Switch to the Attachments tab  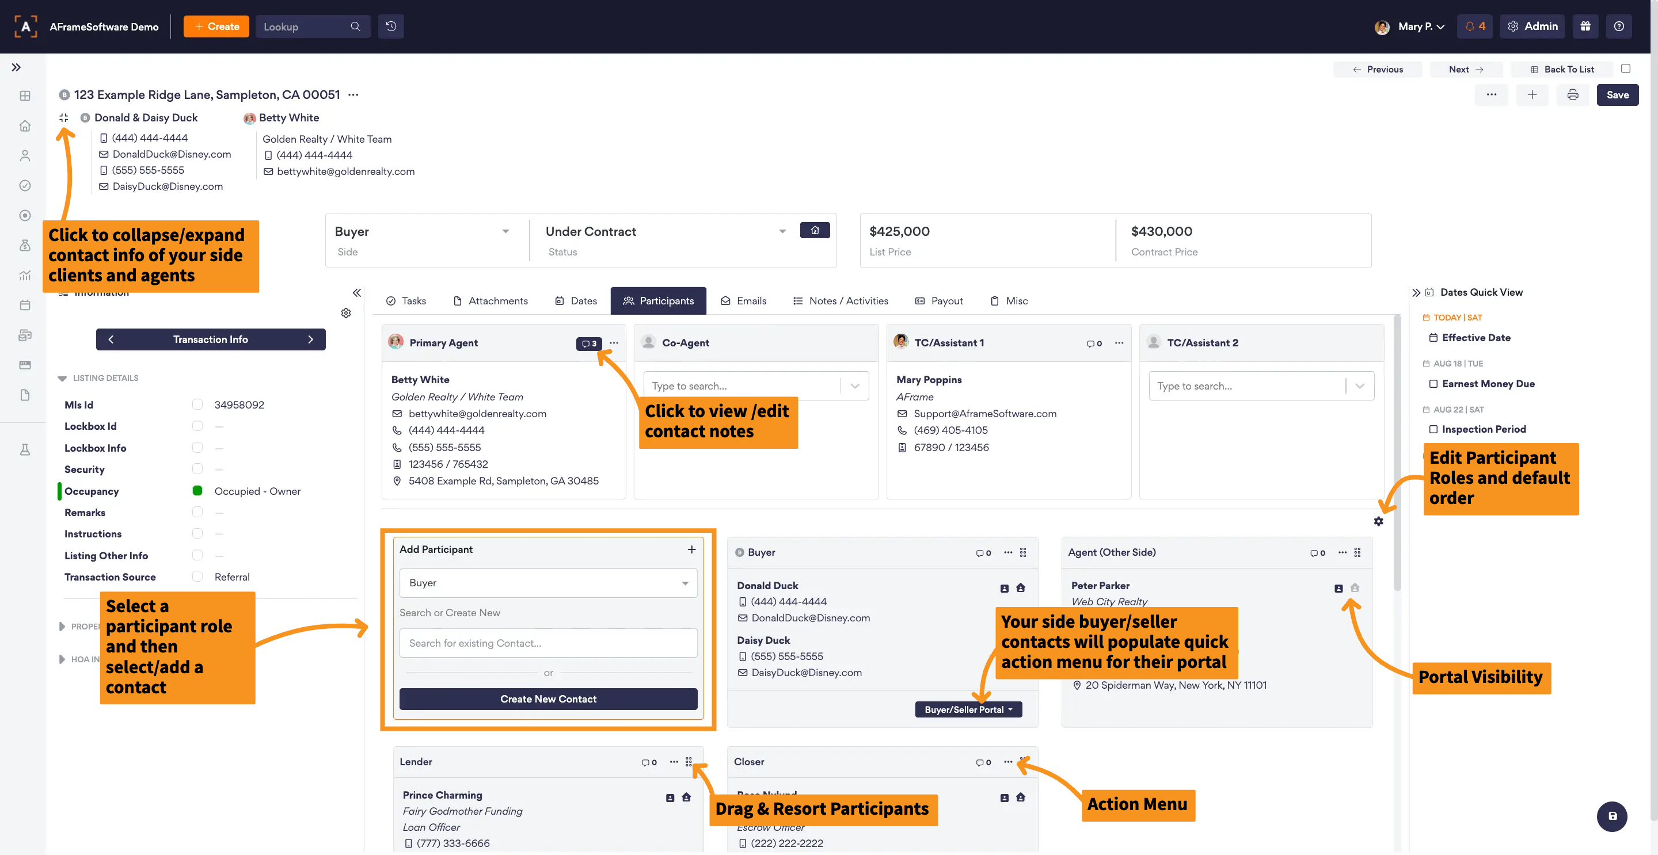490,301
